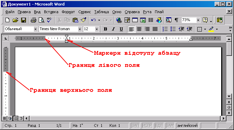Open highlight color dropdown arrow
The height and width of the screenshot is (130, 234).
tap(217, 29)
